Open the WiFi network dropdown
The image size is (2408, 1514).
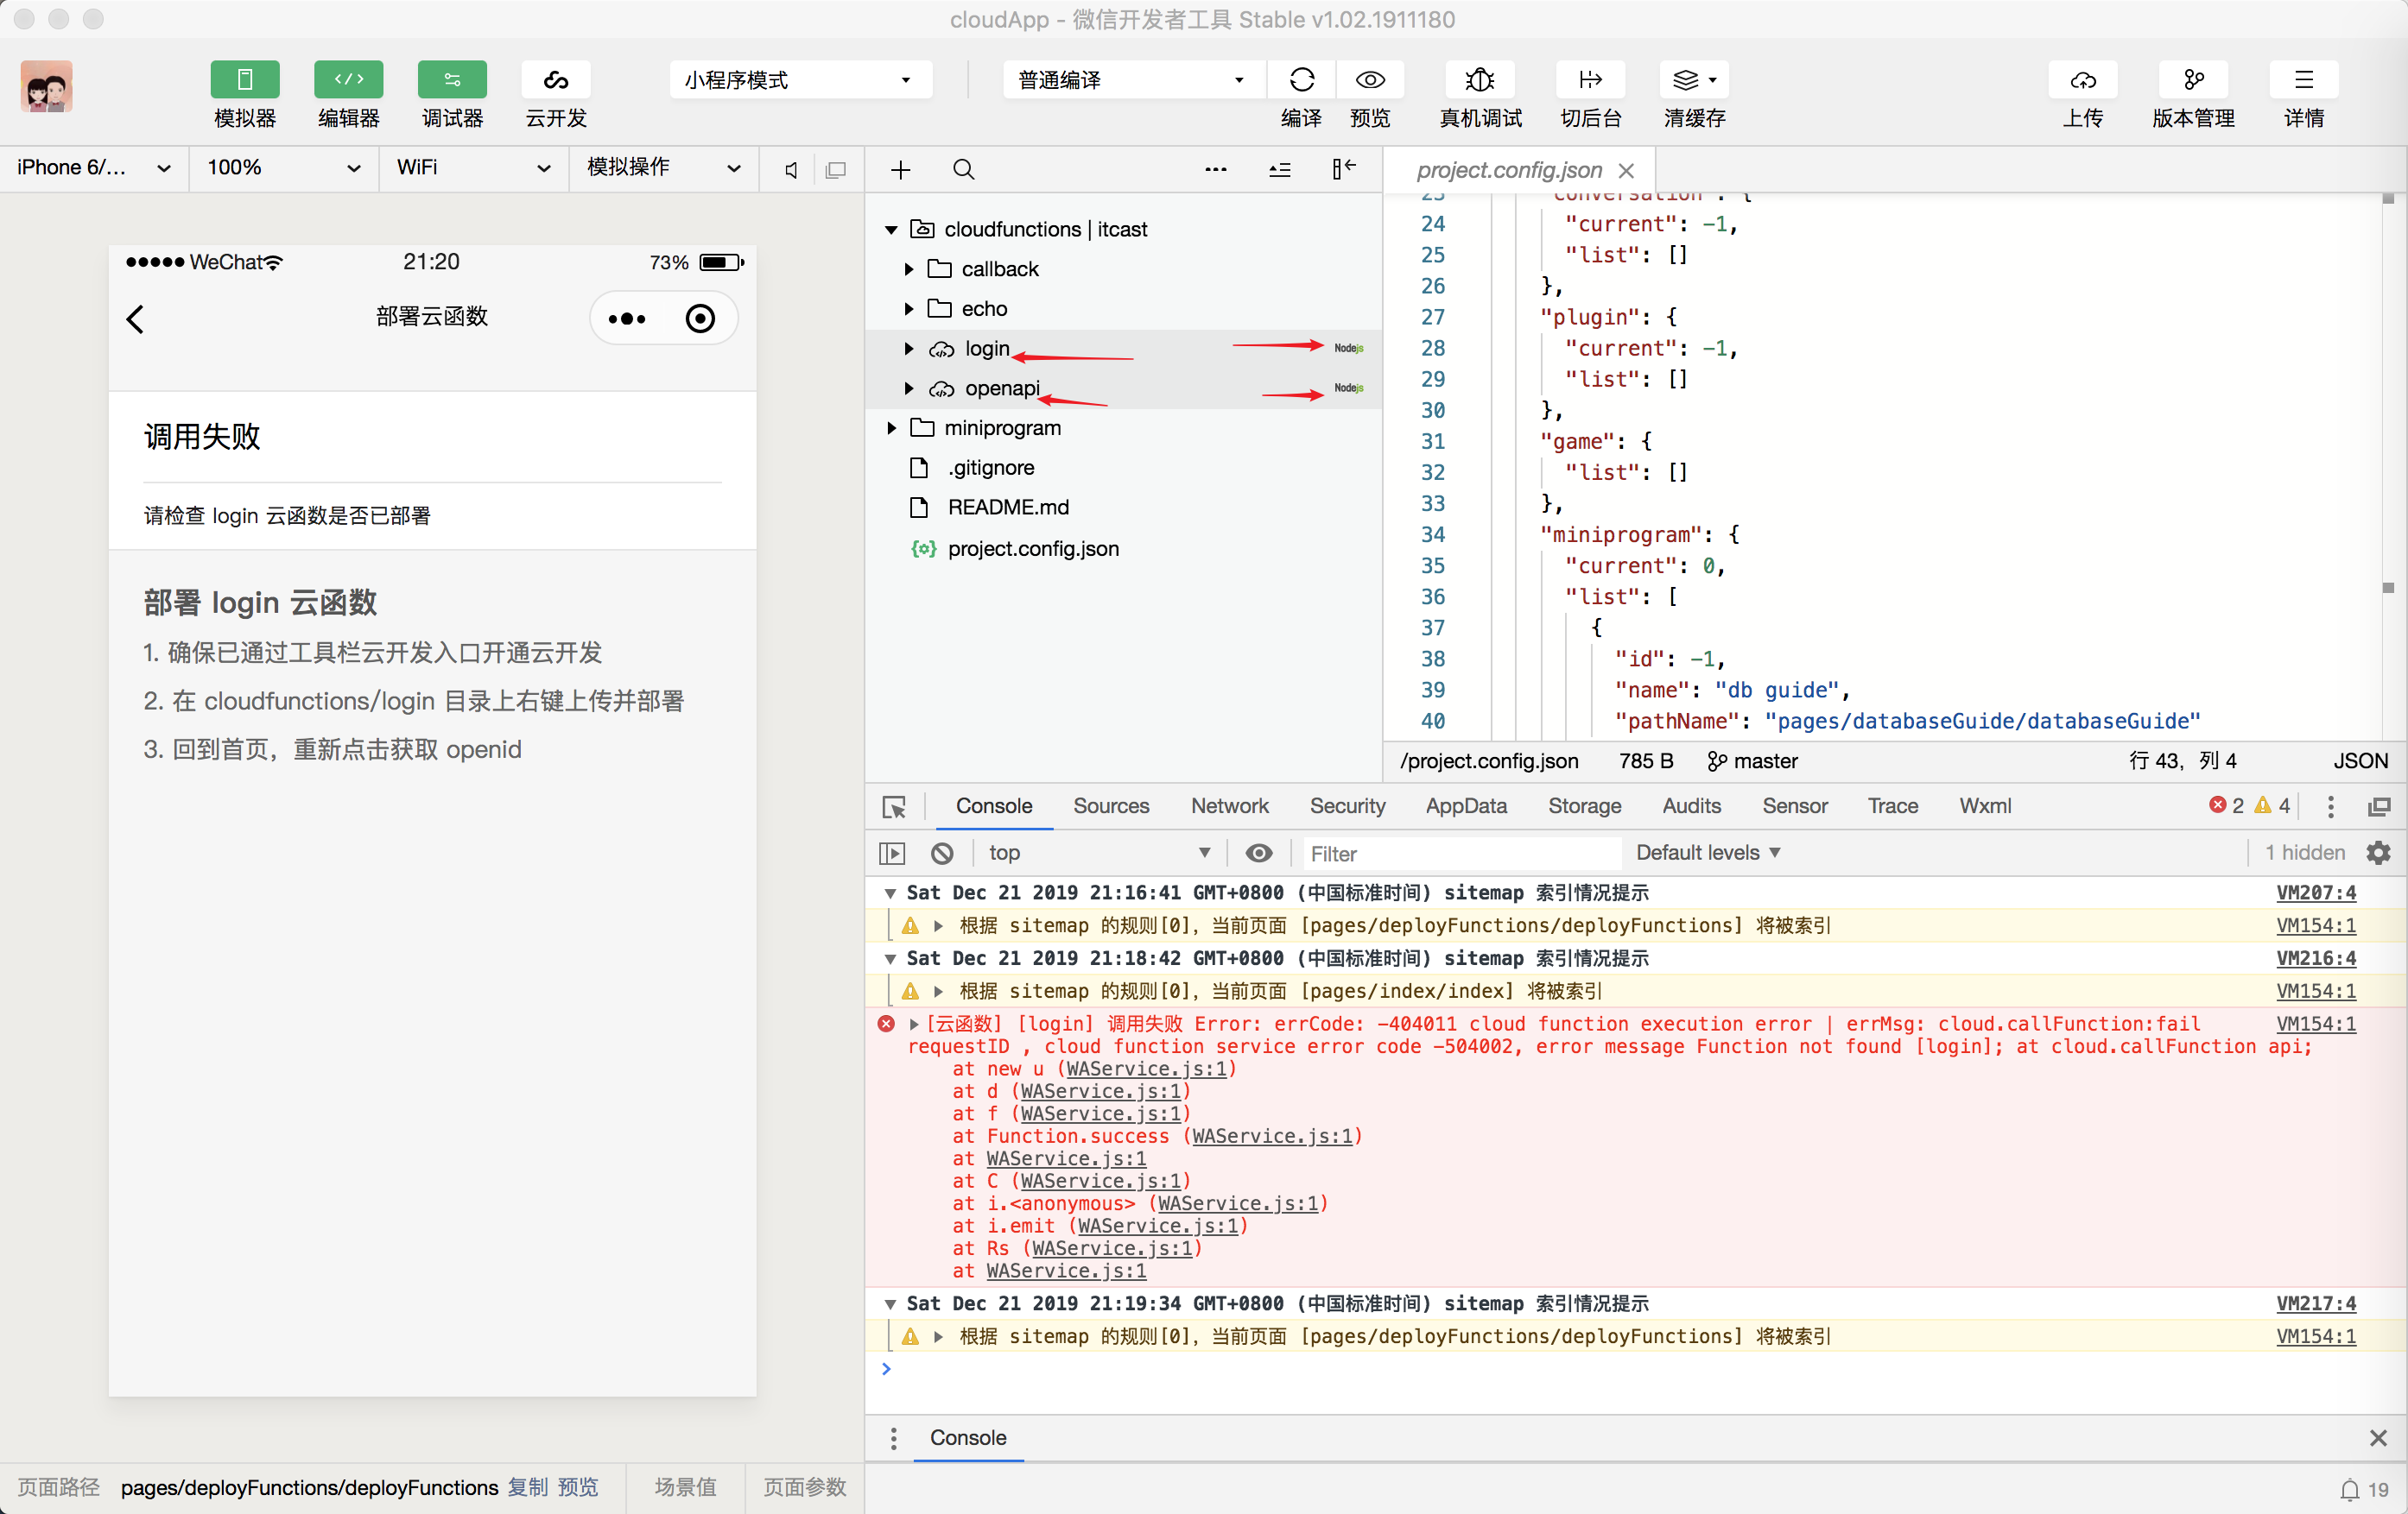pos(474,168)
